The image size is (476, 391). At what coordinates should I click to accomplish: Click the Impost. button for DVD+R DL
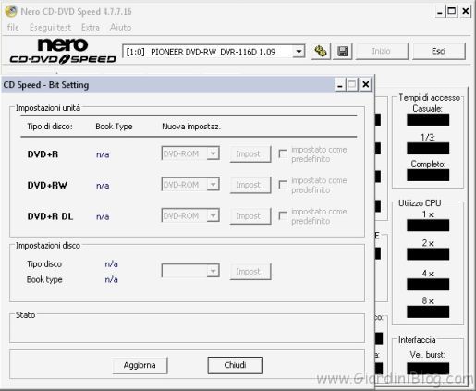[x=250, y=216]
